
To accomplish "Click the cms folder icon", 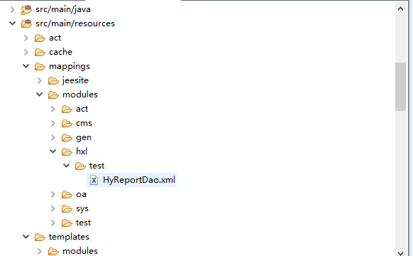I will (67, 124).
